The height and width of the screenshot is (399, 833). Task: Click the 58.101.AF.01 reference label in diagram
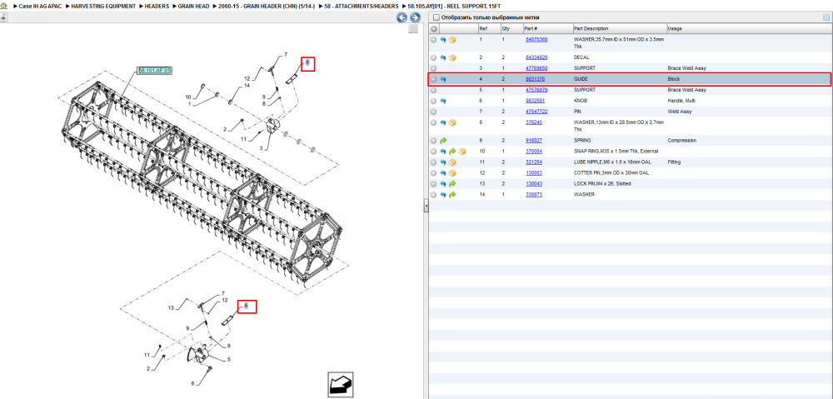[155, 70]
